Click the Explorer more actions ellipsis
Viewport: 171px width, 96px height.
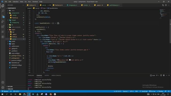click(23, 5)
